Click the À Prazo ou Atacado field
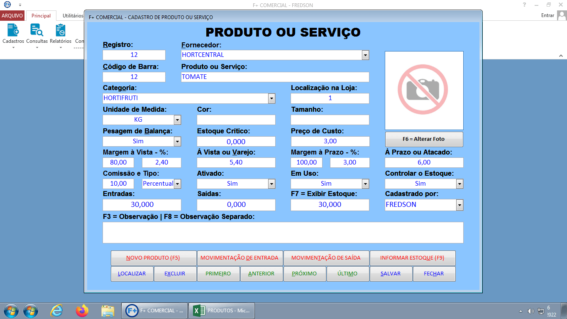The image size is (567, 319). pos(424,162)
